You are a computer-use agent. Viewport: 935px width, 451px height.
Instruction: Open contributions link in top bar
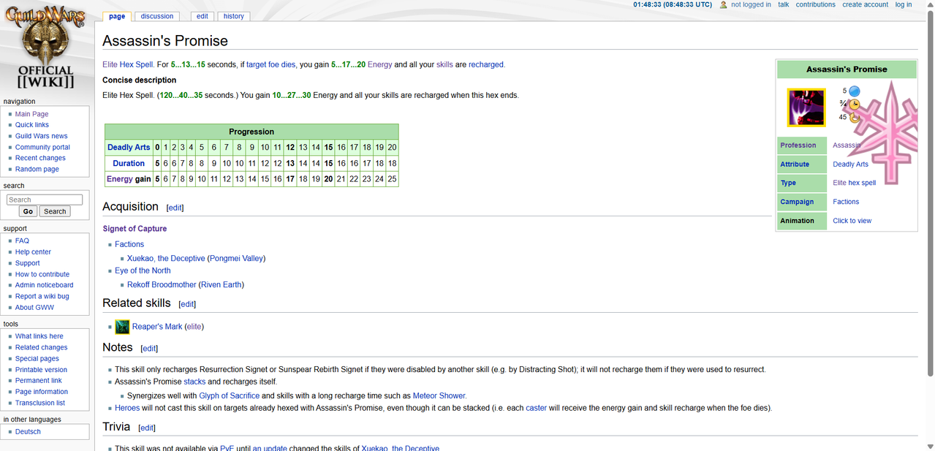point(816,4)
